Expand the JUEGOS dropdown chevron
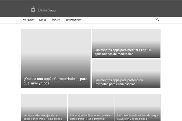The image size is (182, 121). tap(48, 20)
